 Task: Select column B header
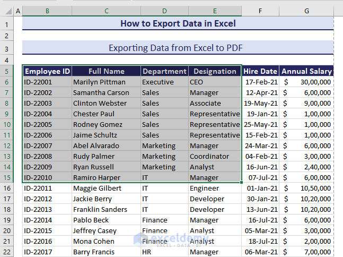[47, 11]
